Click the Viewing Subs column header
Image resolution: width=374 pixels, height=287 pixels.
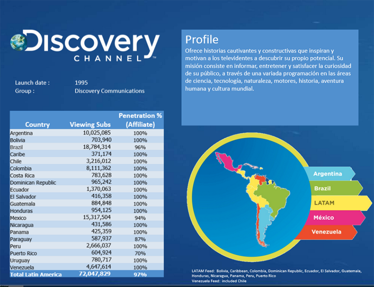pyautogui.click(x=90, y=124)
